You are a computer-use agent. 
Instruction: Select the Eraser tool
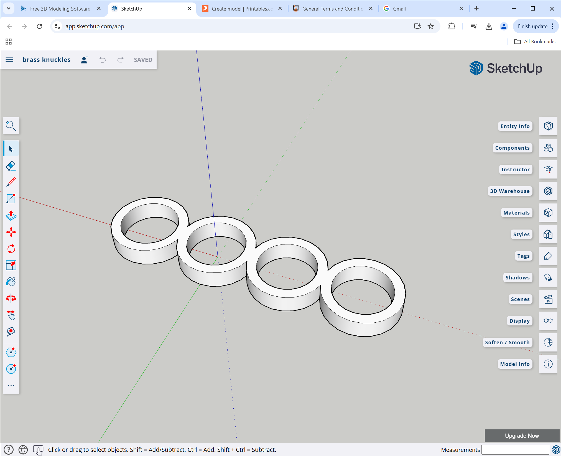click(x=11, y=165)
